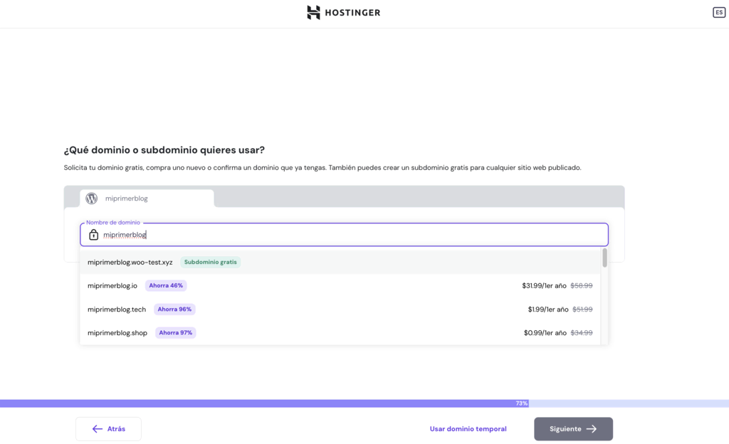This screenshot has height=444, width=729.
Task: Choose miprimerblog.woo-test.xyz free subdomain option
Action: click(130, 262)
